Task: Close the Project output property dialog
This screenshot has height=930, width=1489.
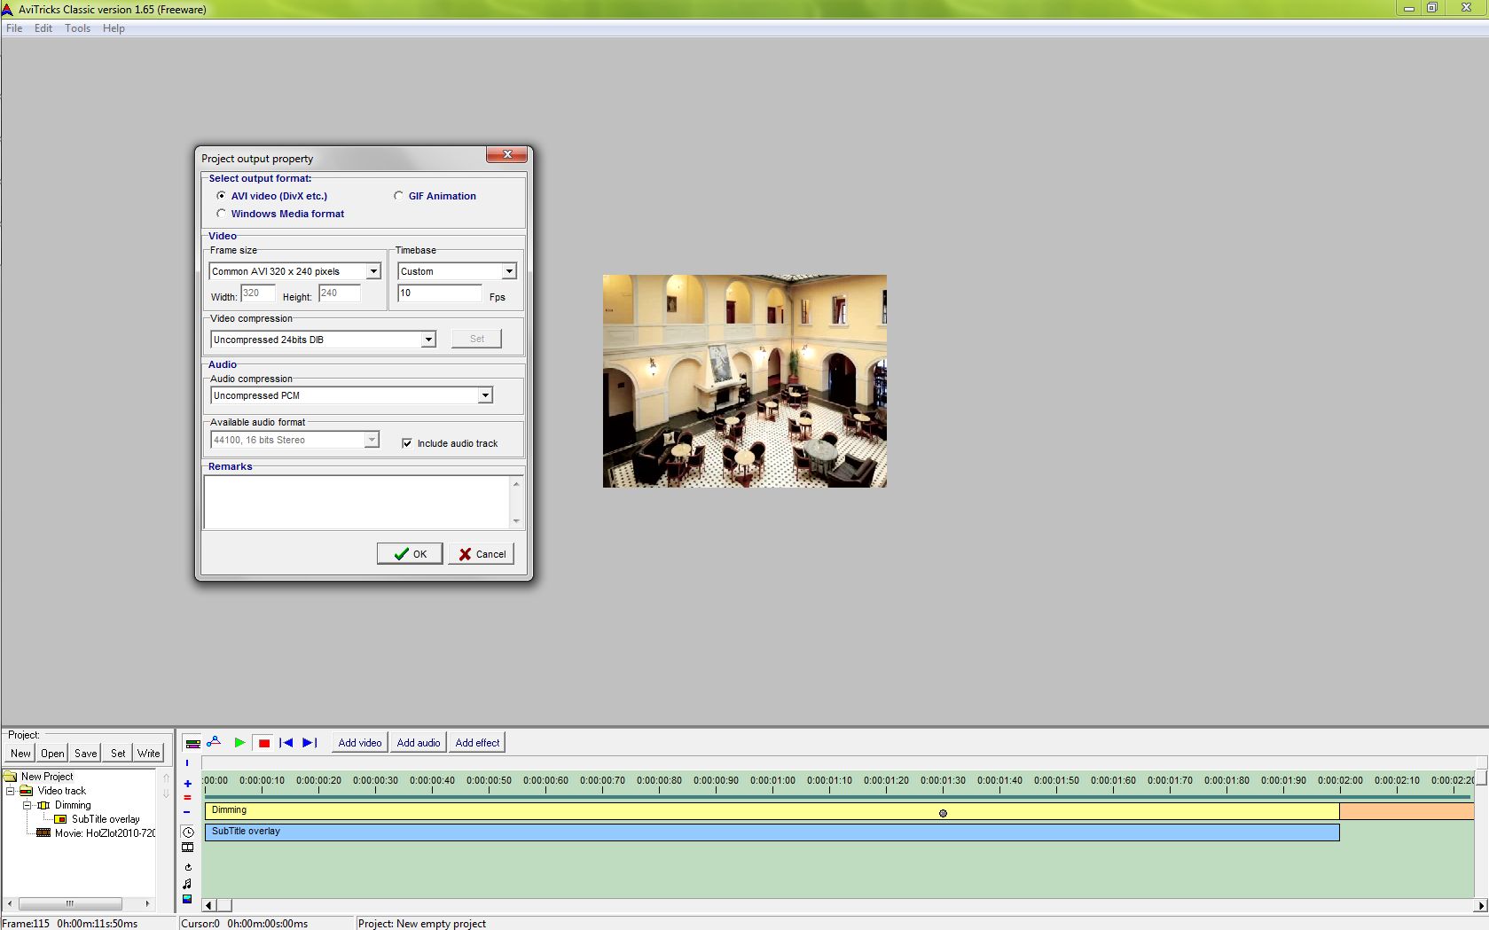Action: [x=507, y=155]
